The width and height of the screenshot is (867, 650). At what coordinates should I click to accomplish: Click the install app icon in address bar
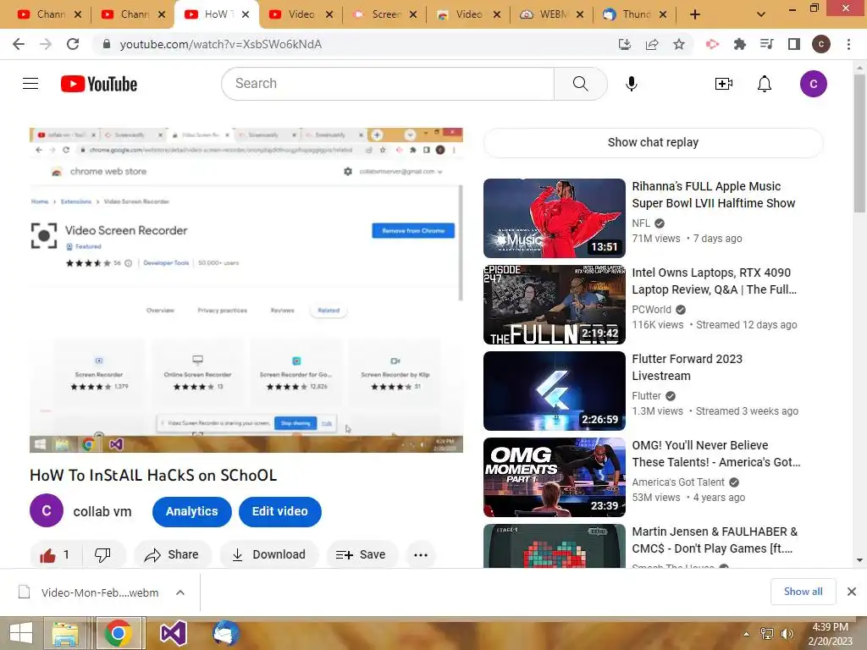tap(624, 44)
